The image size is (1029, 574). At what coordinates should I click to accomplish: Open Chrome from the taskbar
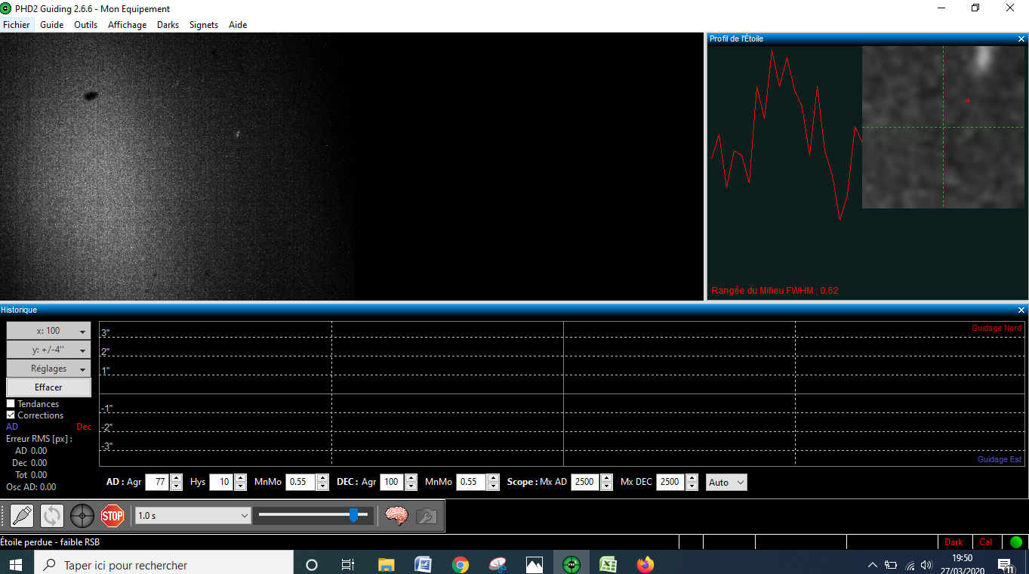pyautogui.click(x=461, y=564)
